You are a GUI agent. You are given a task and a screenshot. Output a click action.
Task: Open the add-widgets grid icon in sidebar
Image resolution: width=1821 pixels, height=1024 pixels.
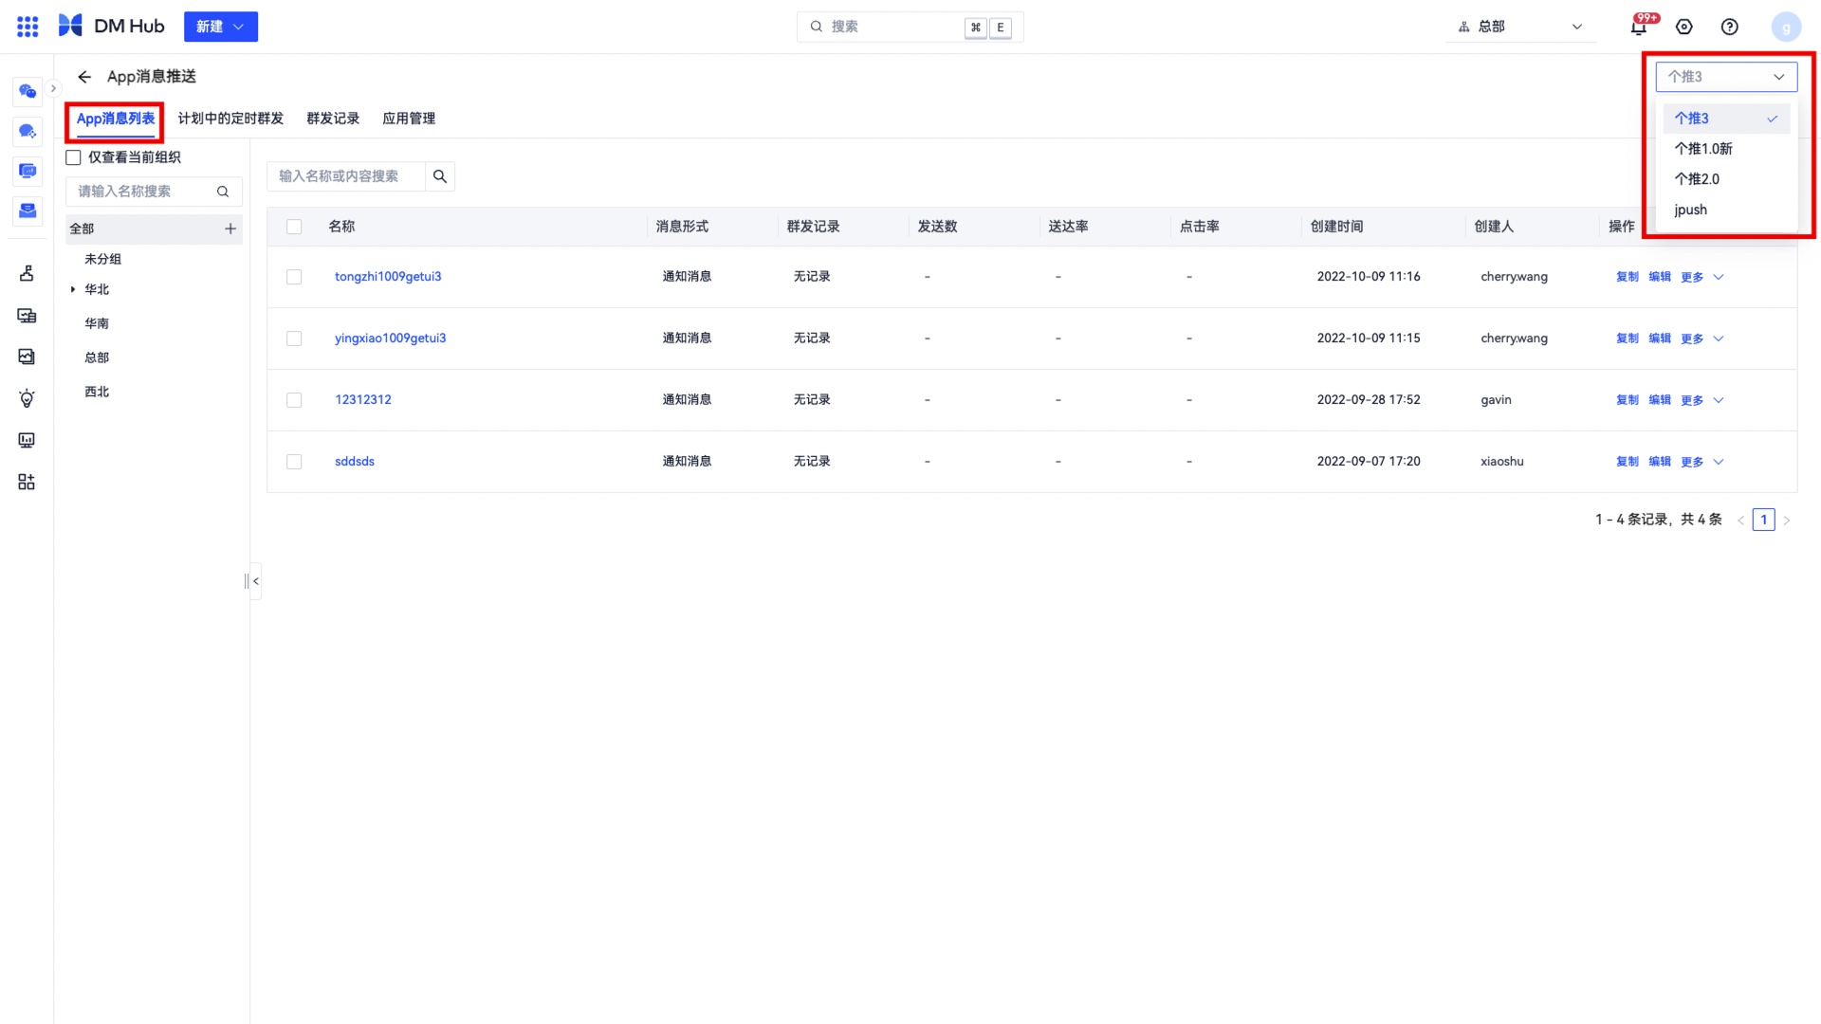click(x=27, y=482)
